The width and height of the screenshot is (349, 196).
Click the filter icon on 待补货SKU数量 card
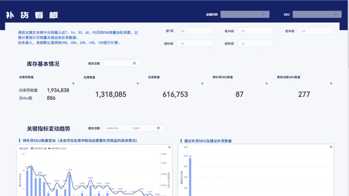(267, 84)
